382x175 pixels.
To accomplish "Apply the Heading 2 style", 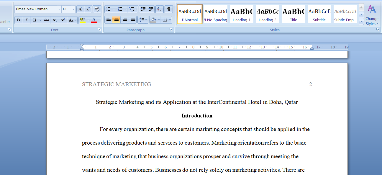I will click(x=268, y=14).
